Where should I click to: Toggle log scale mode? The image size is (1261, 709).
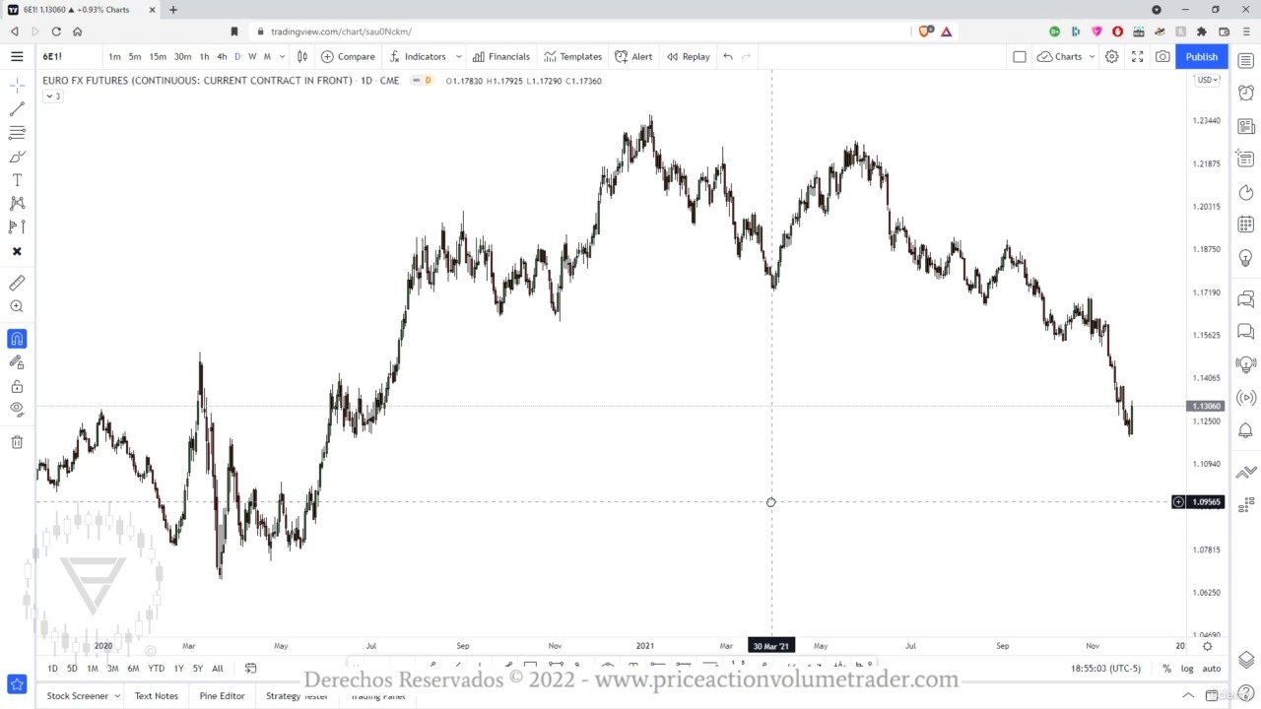1187,669
